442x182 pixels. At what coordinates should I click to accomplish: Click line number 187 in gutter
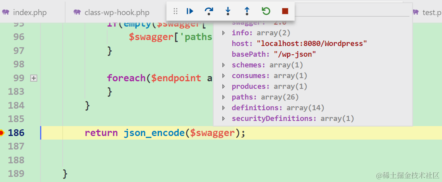click(x=16, y=146)
